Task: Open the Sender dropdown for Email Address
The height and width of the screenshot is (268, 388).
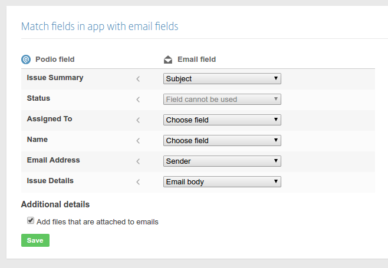Action: click(222, 161)
